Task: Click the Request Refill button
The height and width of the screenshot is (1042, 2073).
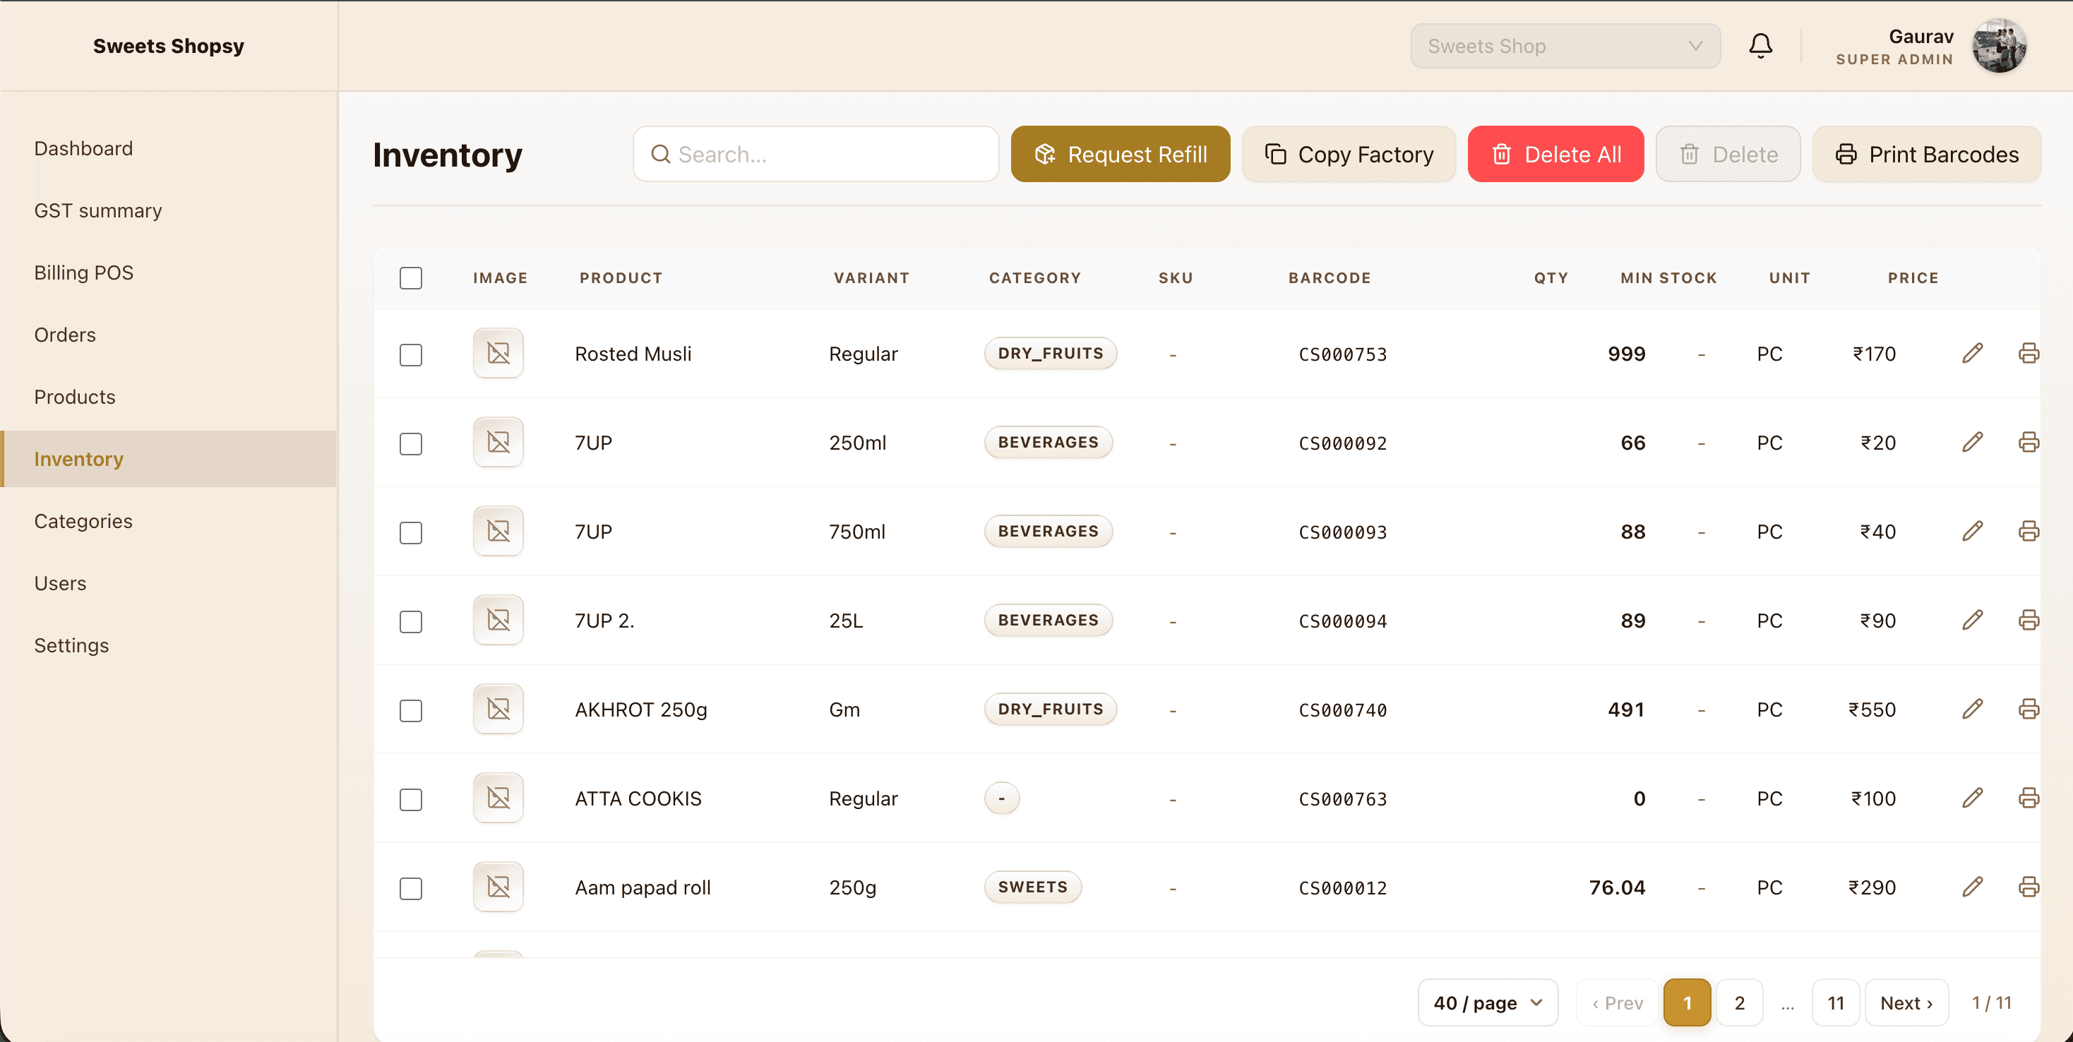Action: click(1121, 154)
